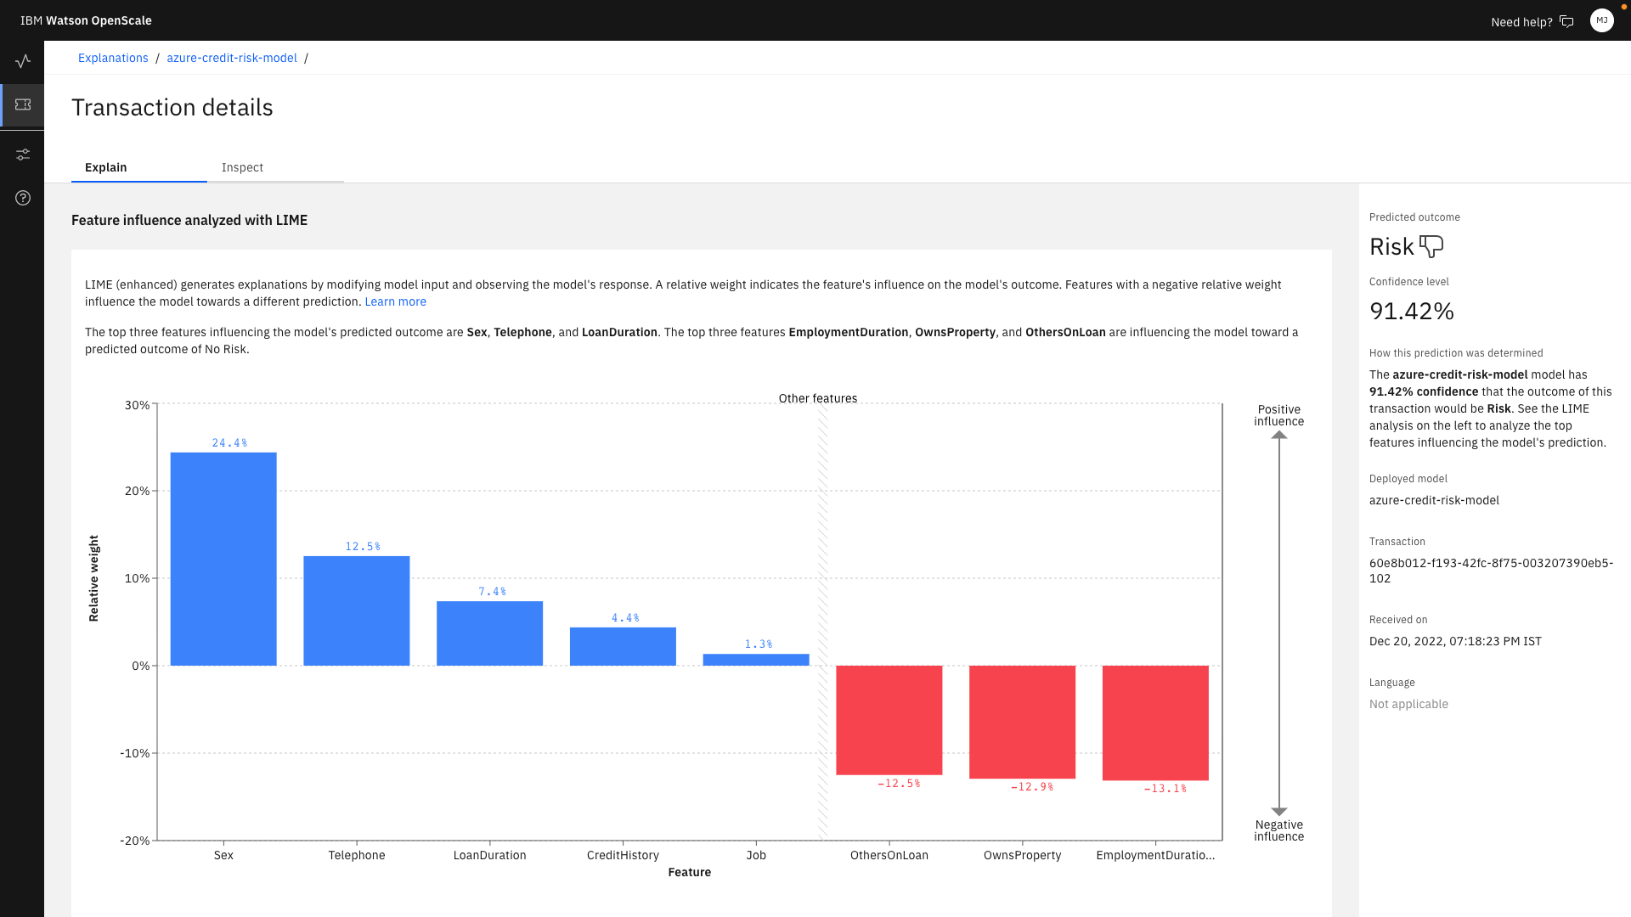Open the Insights dashboard activity icon
This screenshot has height=917, width=1631.
coord(23,61)
